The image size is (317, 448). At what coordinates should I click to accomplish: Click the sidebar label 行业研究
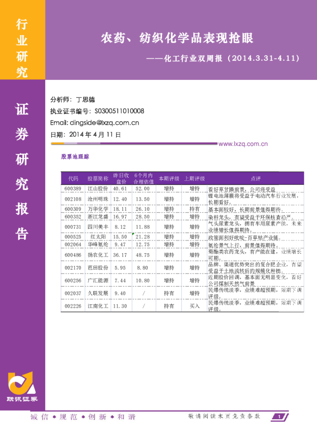[22, 48]
